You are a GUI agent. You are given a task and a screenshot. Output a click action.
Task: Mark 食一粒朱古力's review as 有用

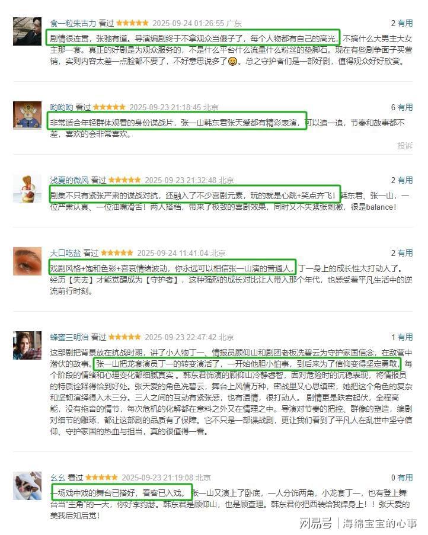pos(405,23)
